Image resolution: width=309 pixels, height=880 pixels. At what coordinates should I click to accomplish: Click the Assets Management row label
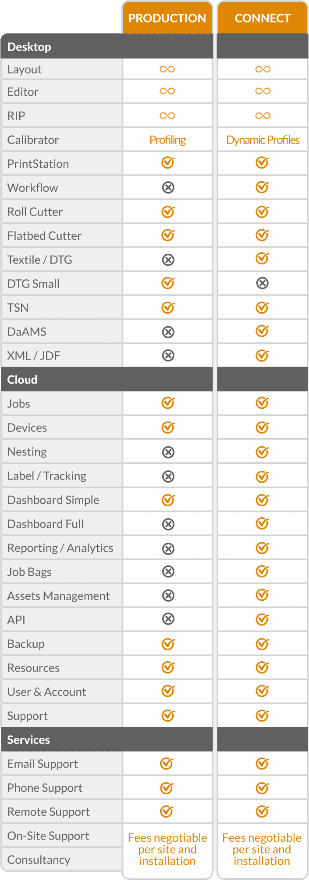[58, 596]
